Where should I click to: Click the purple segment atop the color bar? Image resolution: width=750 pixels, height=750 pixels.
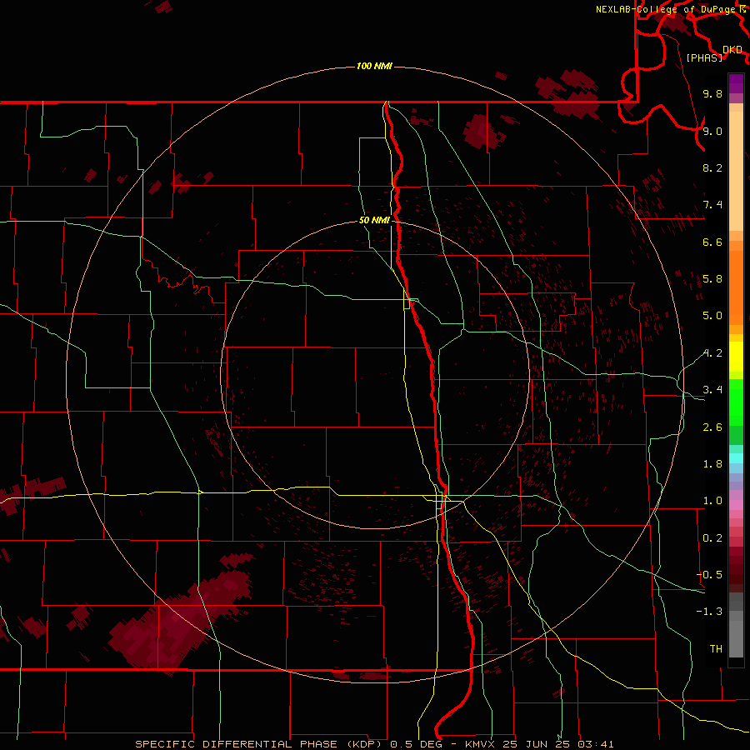tap(736, 83)
